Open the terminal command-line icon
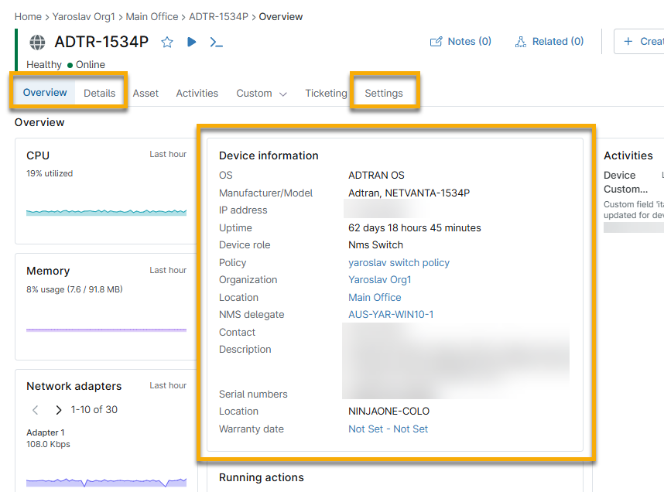The width and height of the screenshot is (664, 492). tap(217, 42)
